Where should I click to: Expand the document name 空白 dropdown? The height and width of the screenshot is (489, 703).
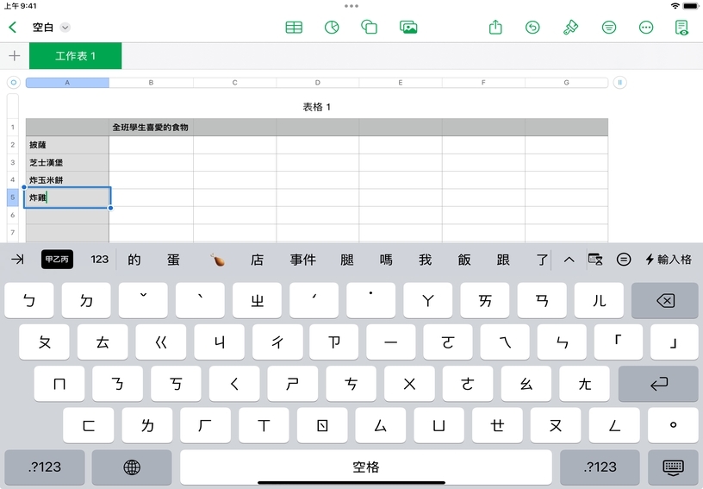pos(65,28)
